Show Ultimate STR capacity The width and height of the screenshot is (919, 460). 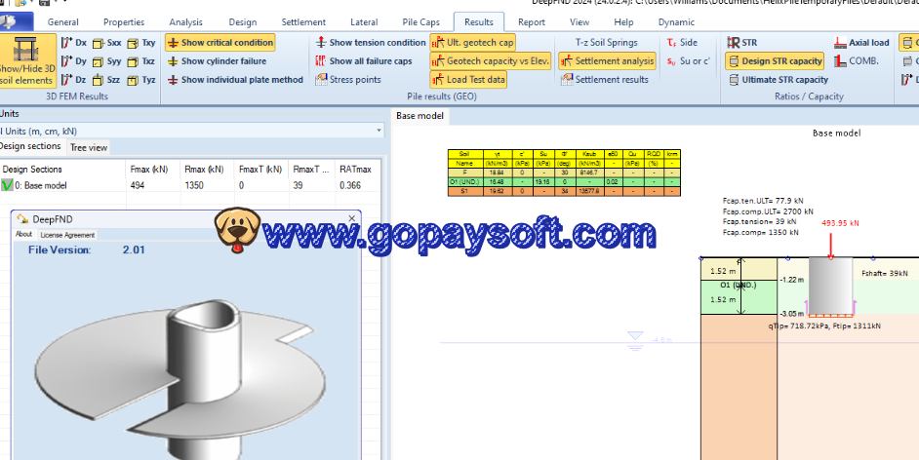779,80
